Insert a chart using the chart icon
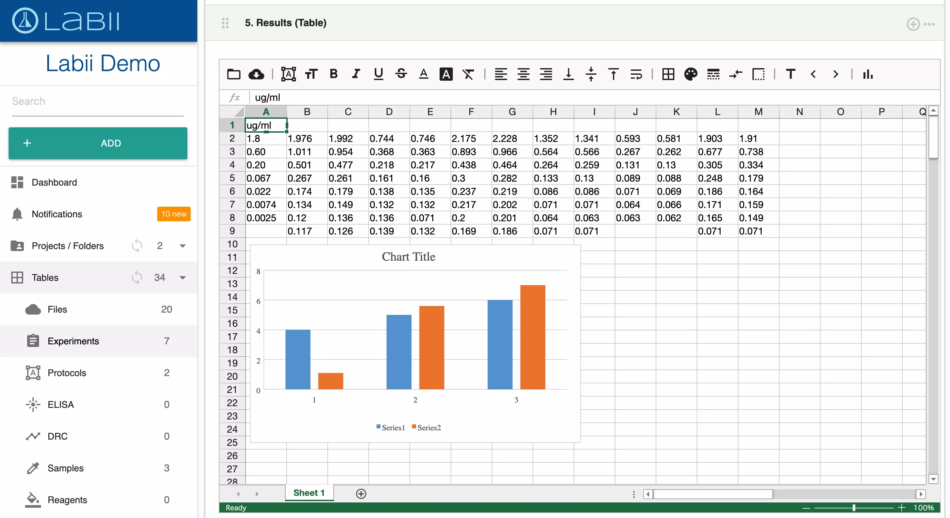Viewport: 950px width, 518px height. click(868, 74)
